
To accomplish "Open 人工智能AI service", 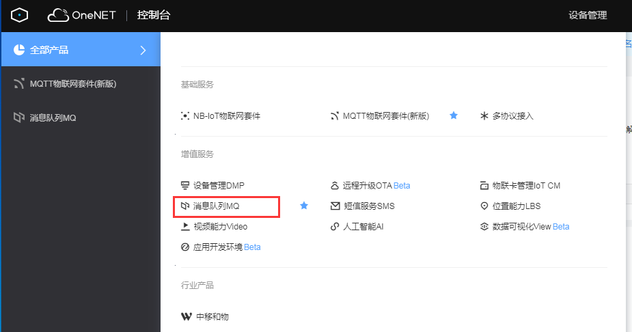I will pyautogui.click(x=363, y=226).
